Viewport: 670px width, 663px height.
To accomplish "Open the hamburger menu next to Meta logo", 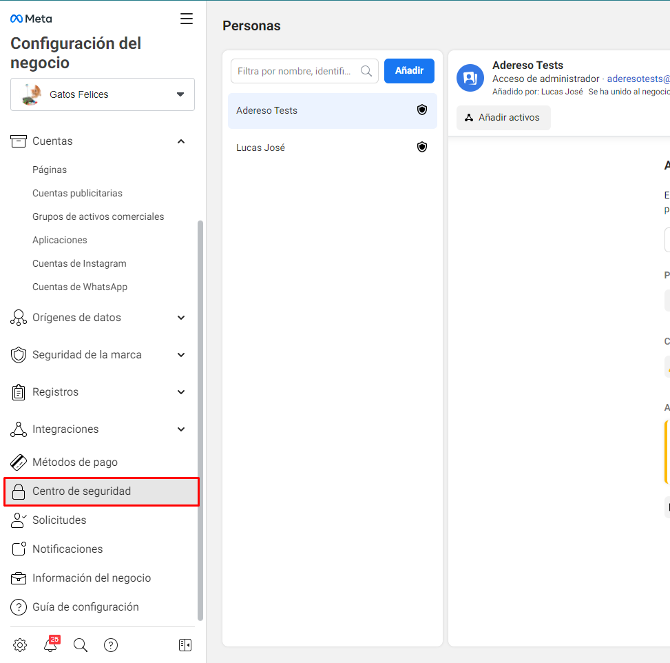I will [187, 19].
